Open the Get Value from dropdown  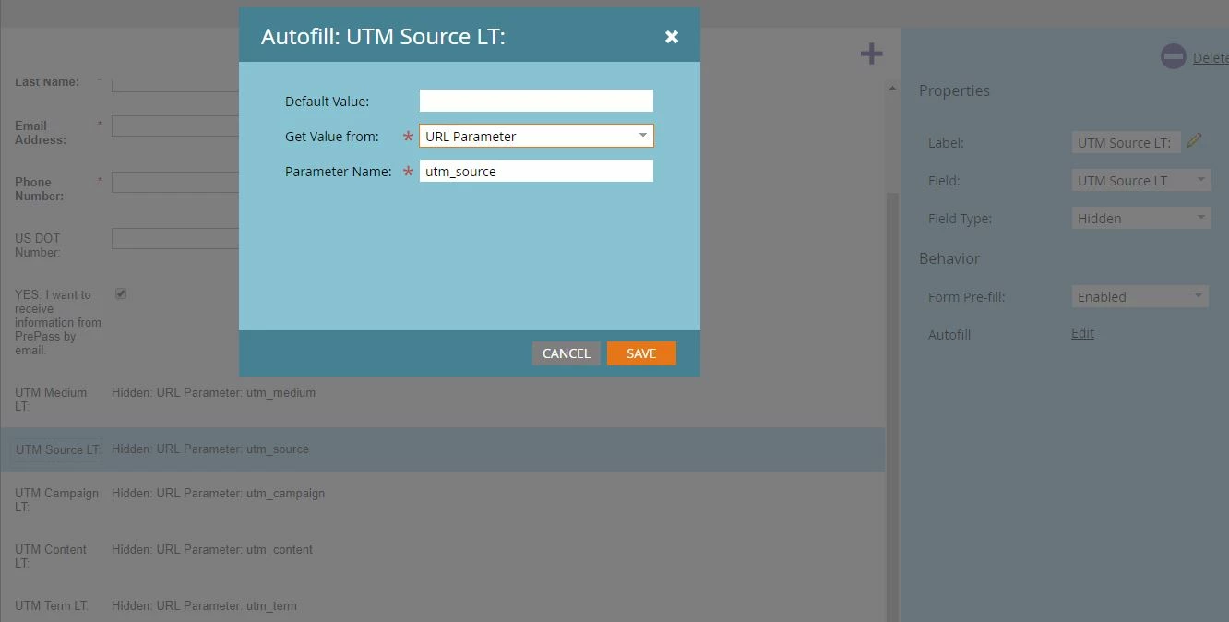point(536,136)
